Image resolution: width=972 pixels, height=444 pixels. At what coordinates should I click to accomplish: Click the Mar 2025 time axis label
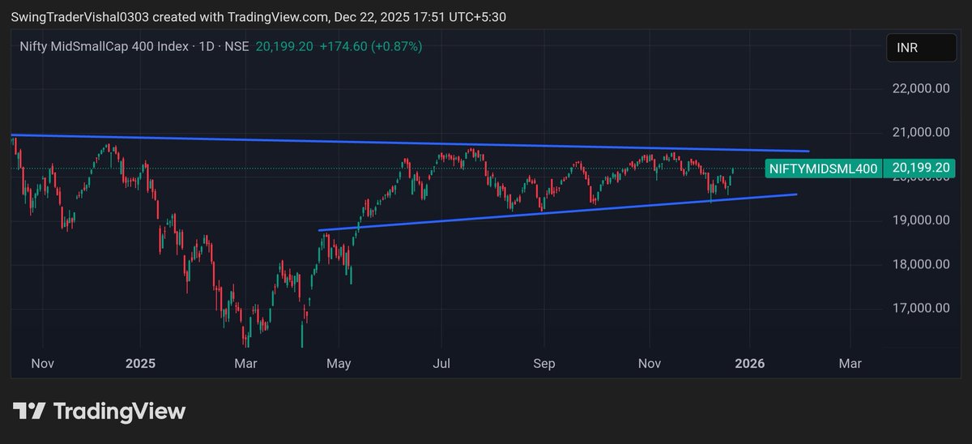(x=245, y=364)
